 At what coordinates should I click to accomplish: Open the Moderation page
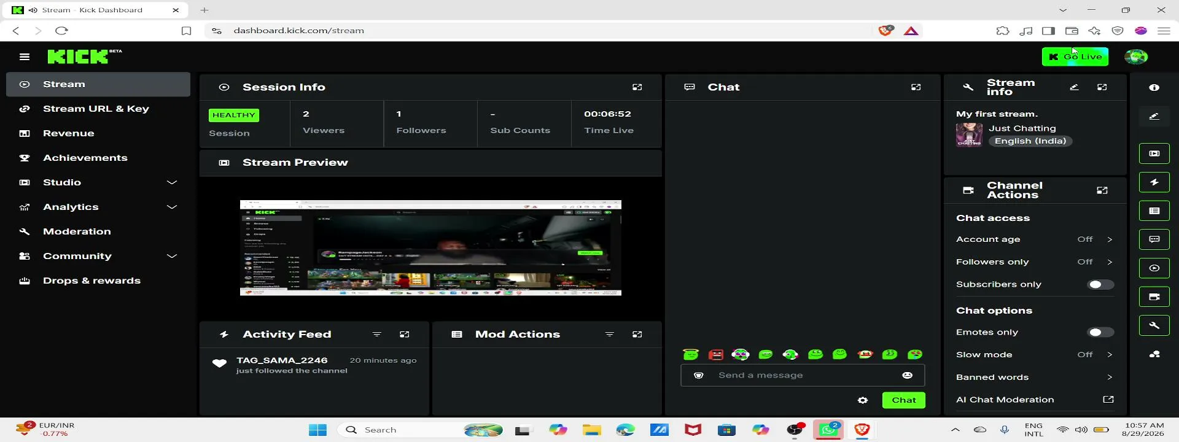pos(98,231)
